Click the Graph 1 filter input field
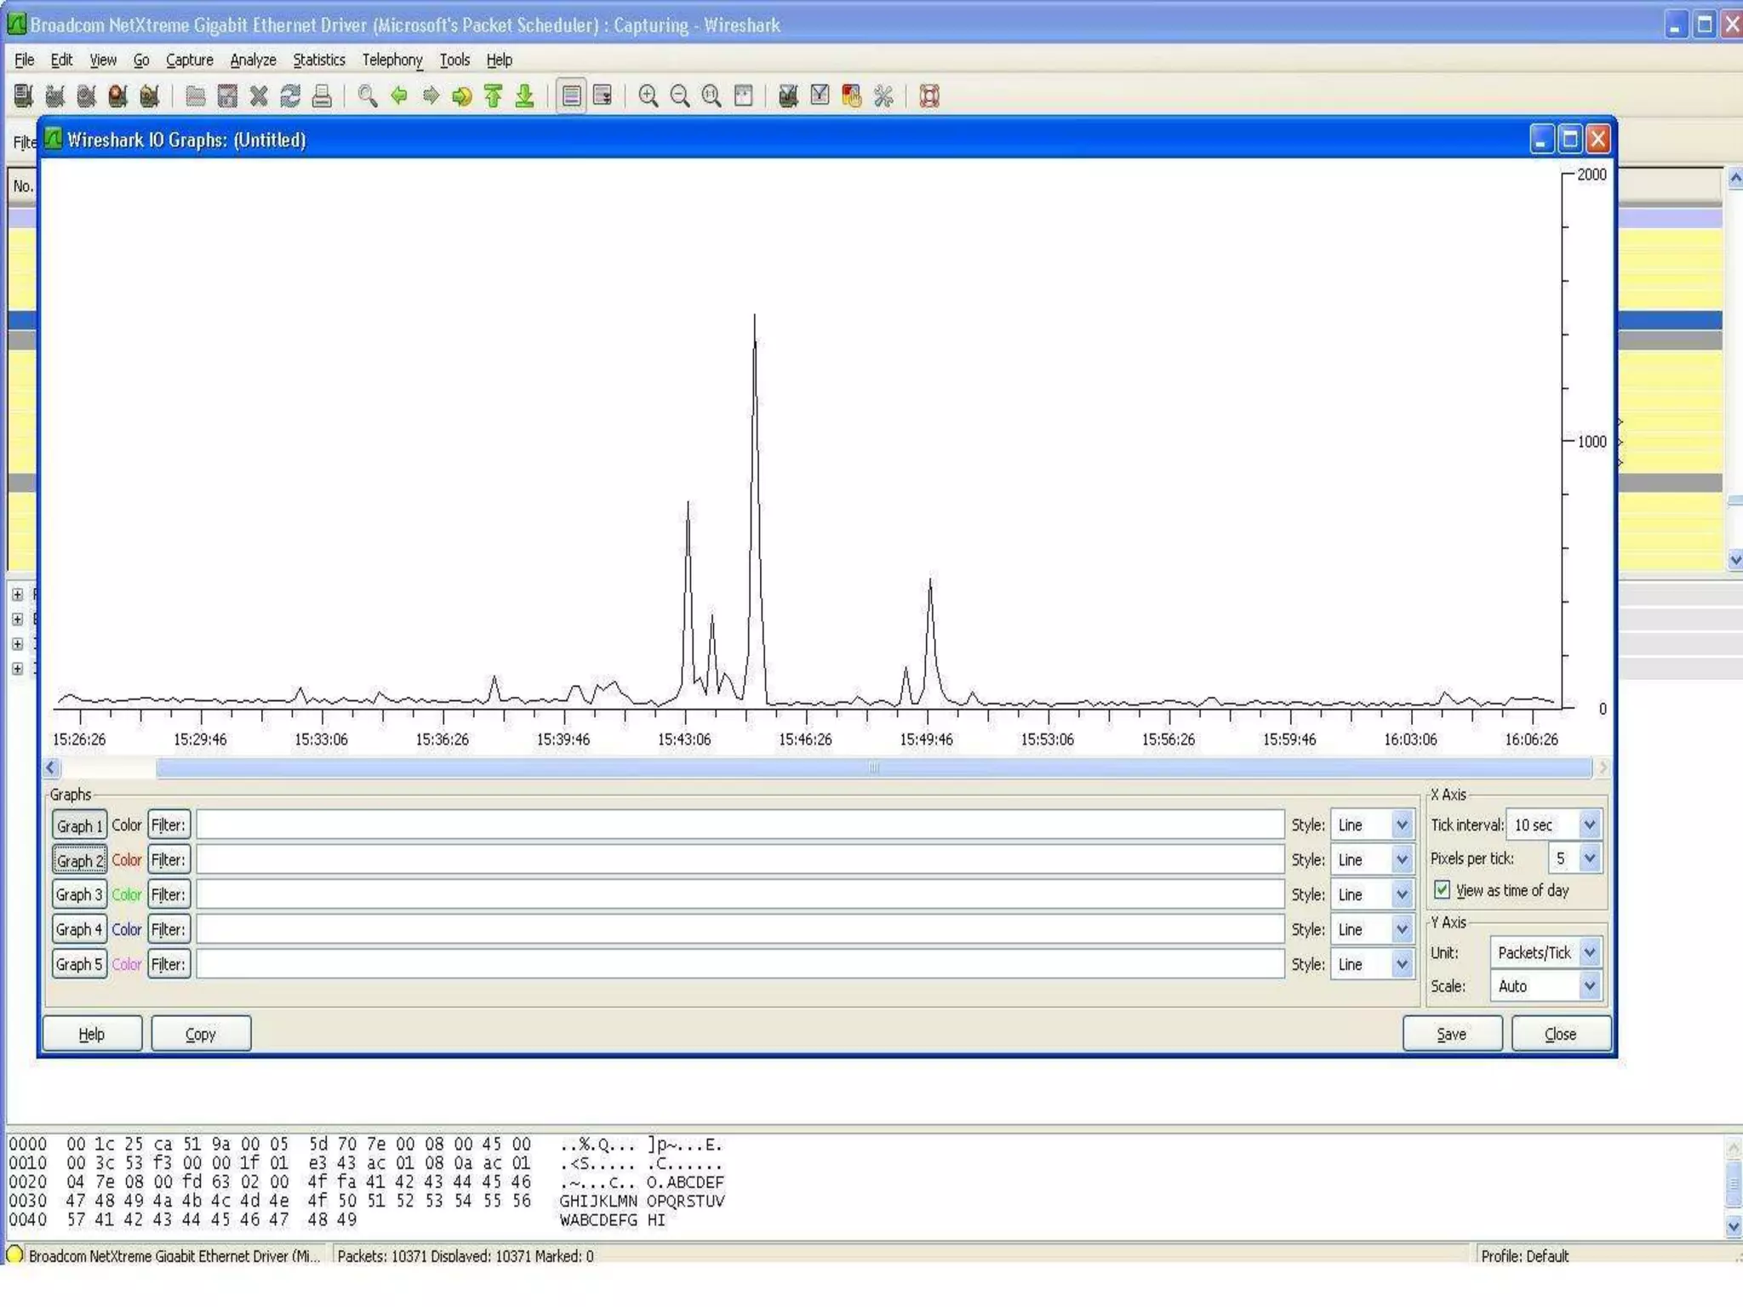 (x=739, y=825)
